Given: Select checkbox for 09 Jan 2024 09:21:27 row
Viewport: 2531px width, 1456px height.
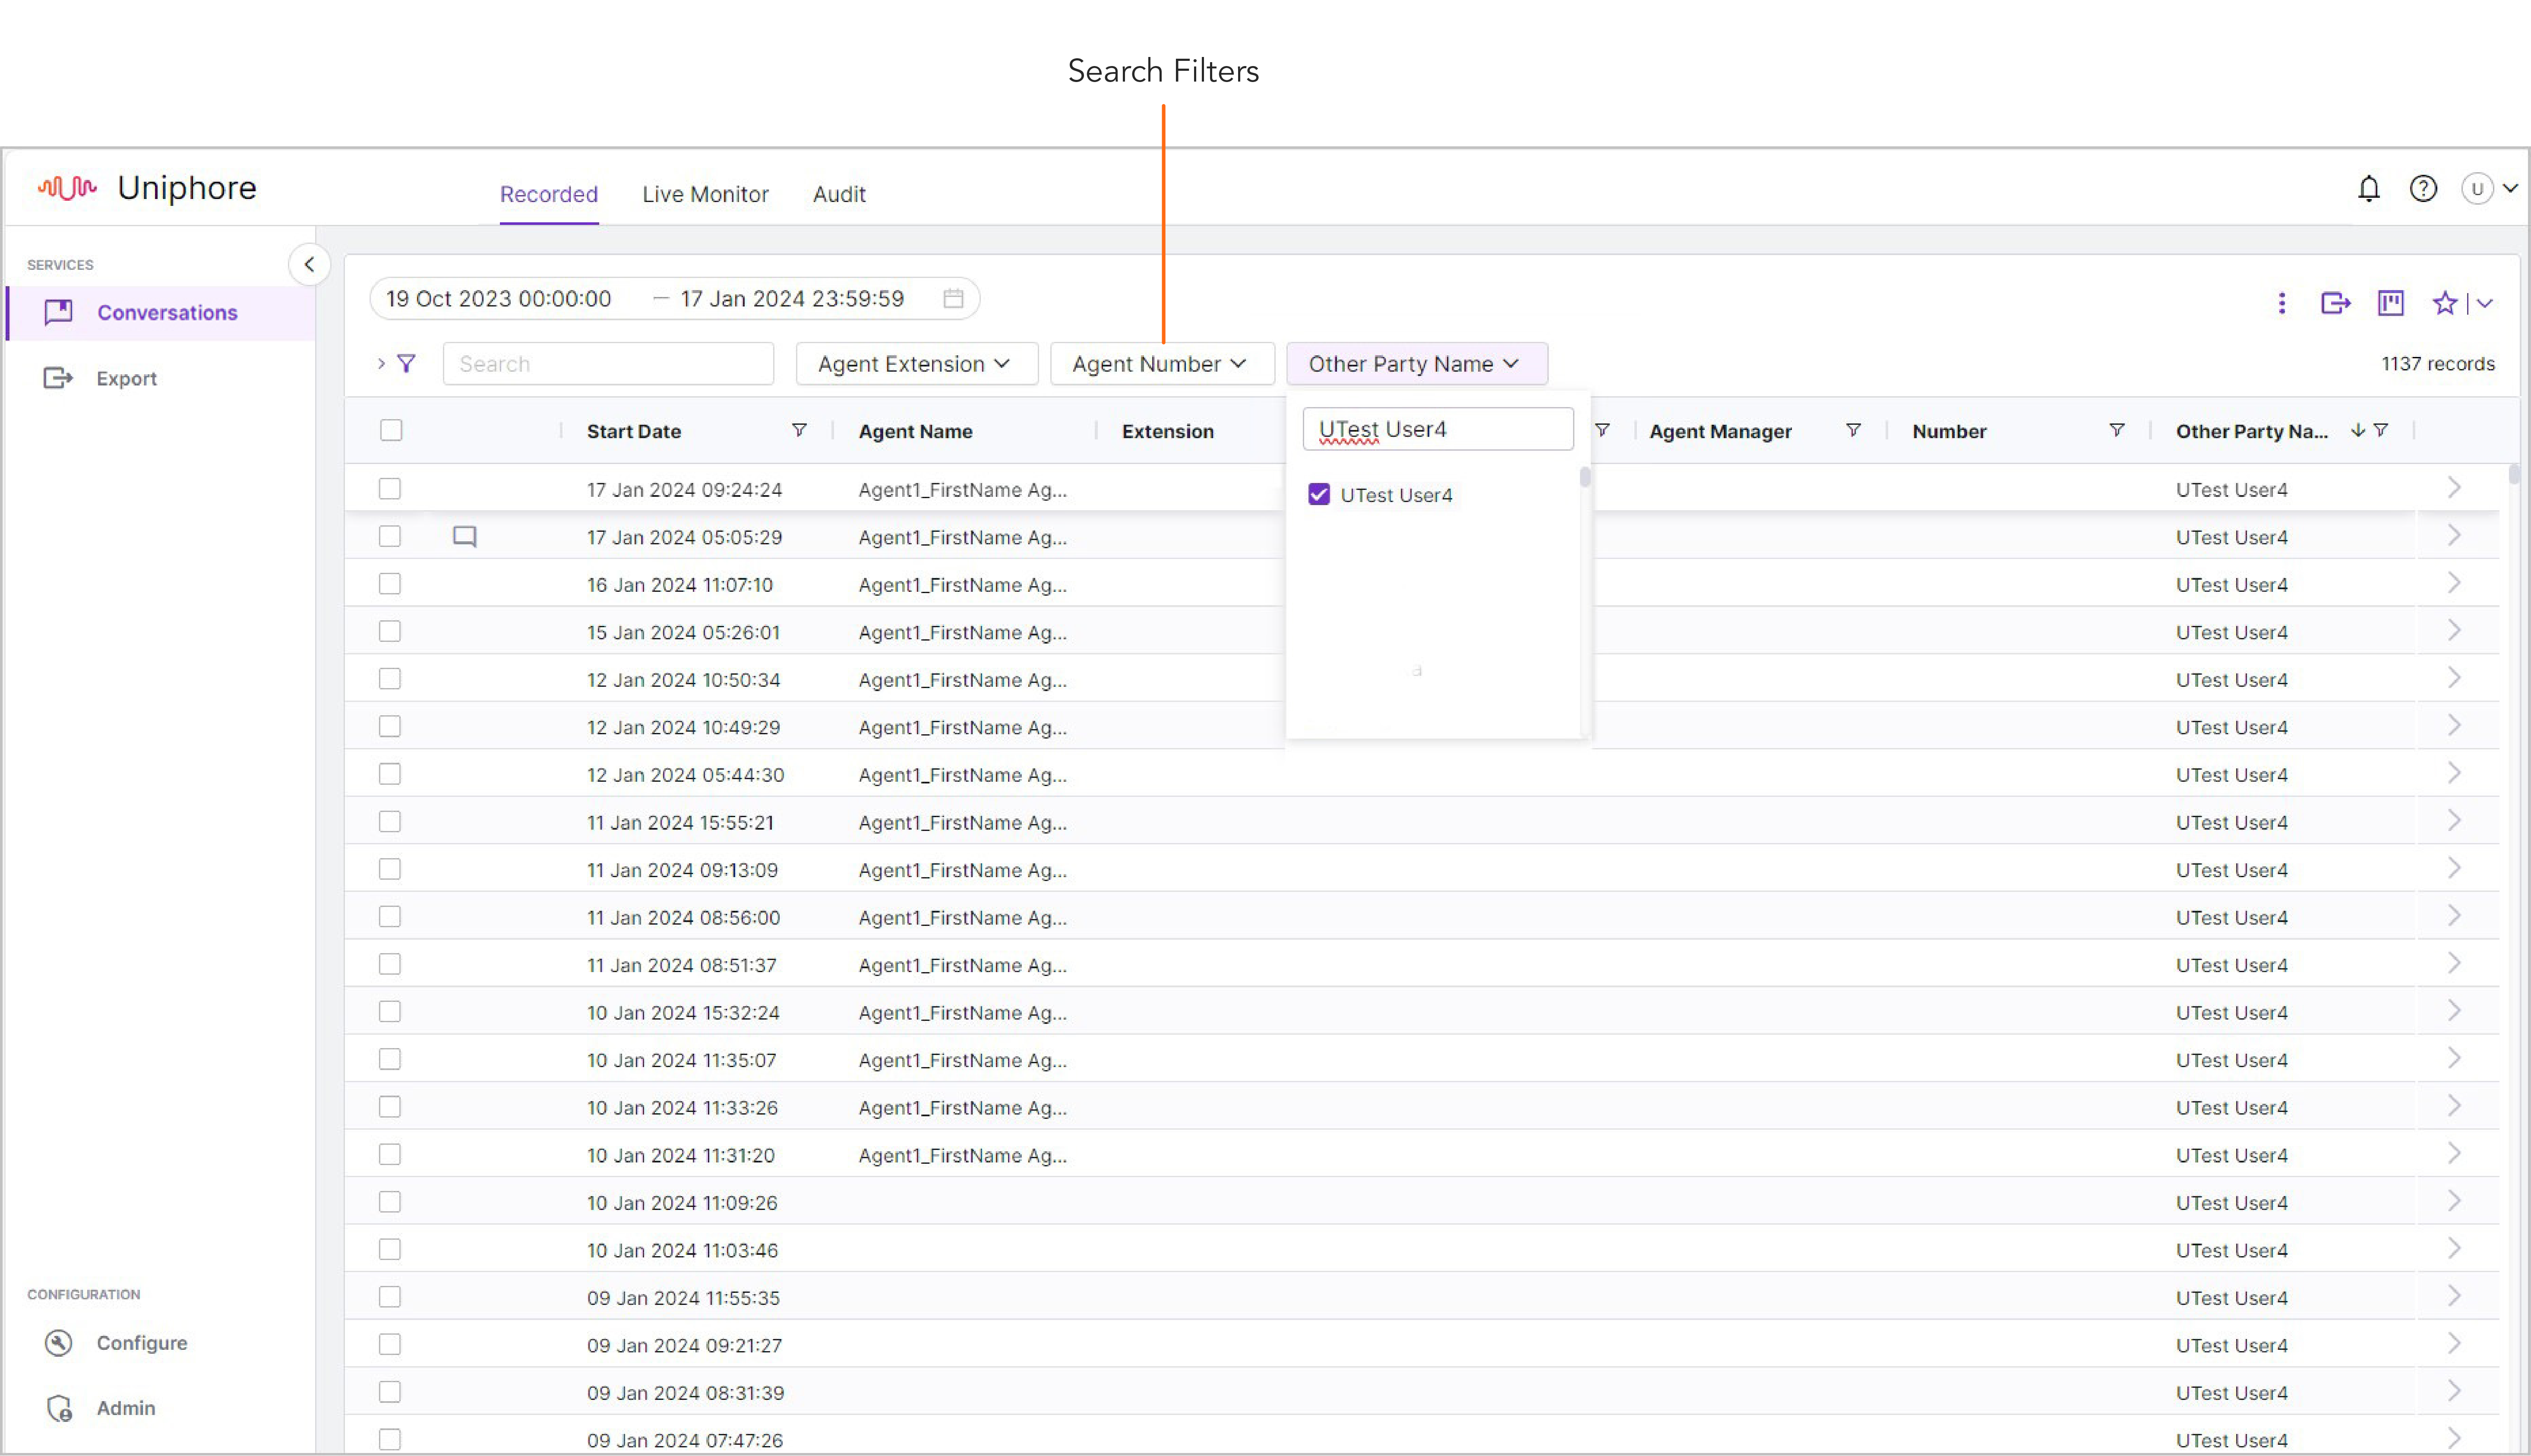Looking at the screenshot, I should pyautogui.click(x=390, y=1344).
